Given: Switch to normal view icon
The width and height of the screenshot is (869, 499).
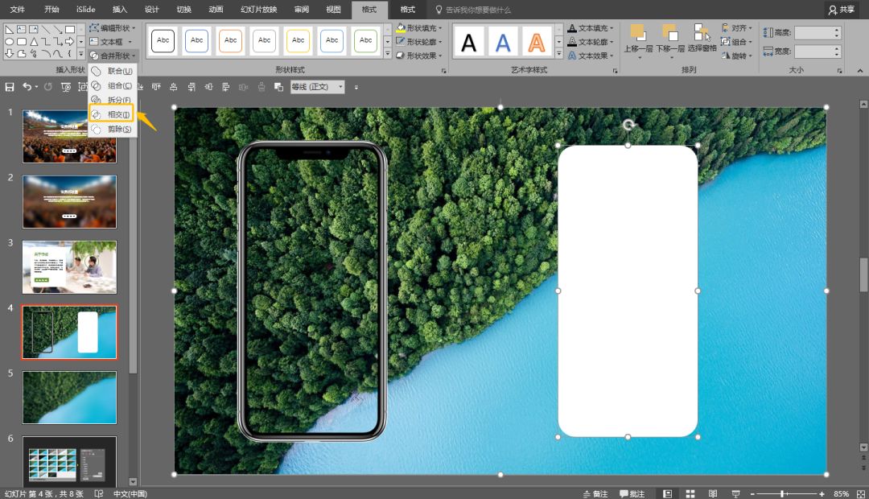Looking at the screenshot, I should (667, 493).
